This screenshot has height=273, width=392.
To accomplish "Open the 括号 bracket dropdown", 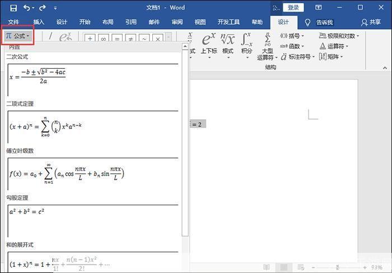I will (x=292, y=36).
